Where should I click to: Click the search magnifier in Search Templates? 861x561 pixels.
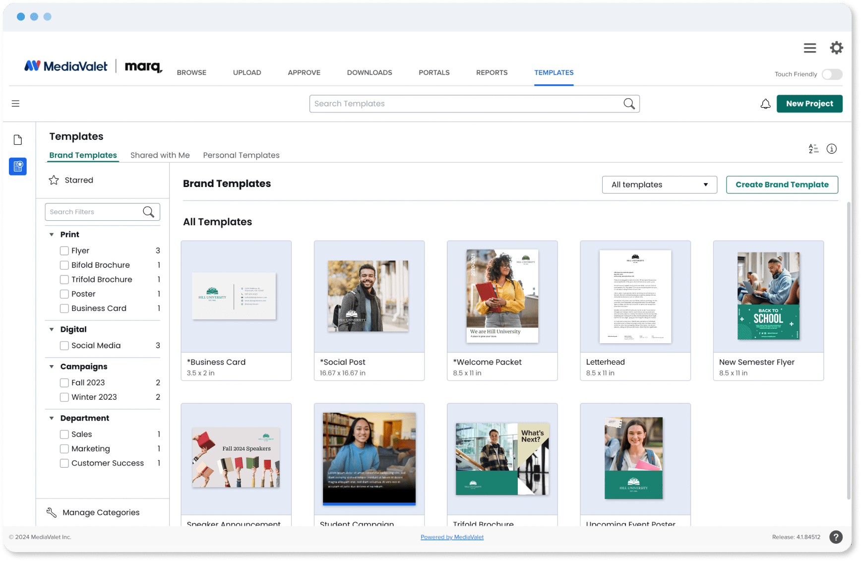(x=629, y=104)
